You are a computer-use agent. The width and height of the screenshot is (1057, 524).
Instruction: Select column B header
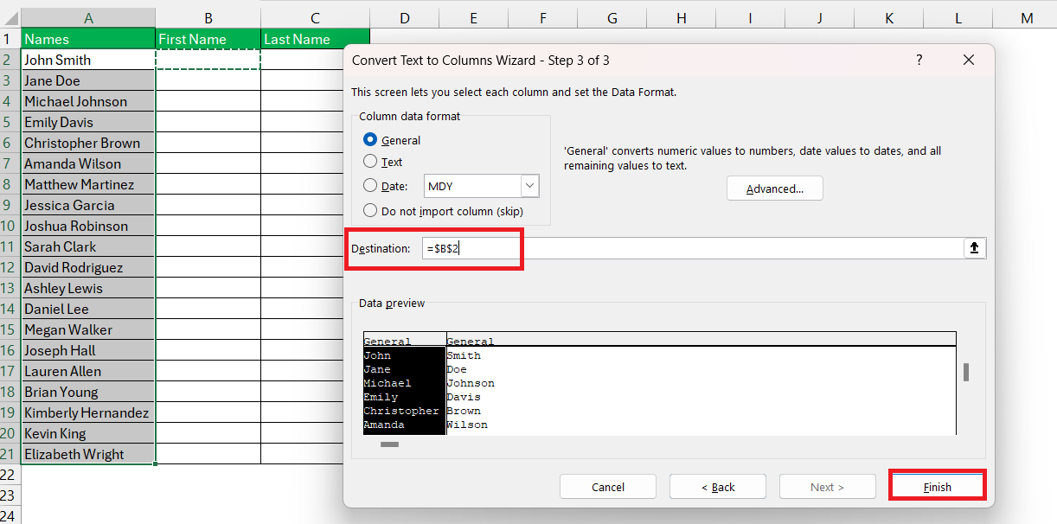coord(208,18)
